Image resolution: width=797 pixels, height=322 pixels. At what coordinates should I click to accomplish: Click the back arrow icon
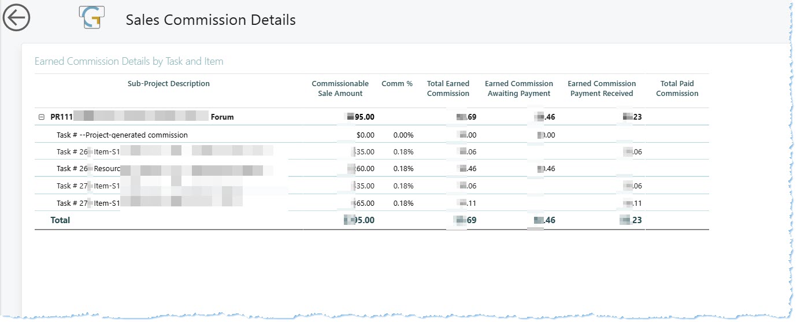[16, 18]
